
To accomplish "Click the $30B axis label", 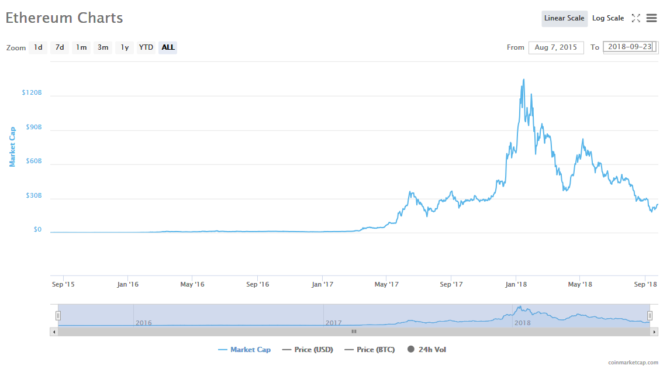I will [34, 195].
